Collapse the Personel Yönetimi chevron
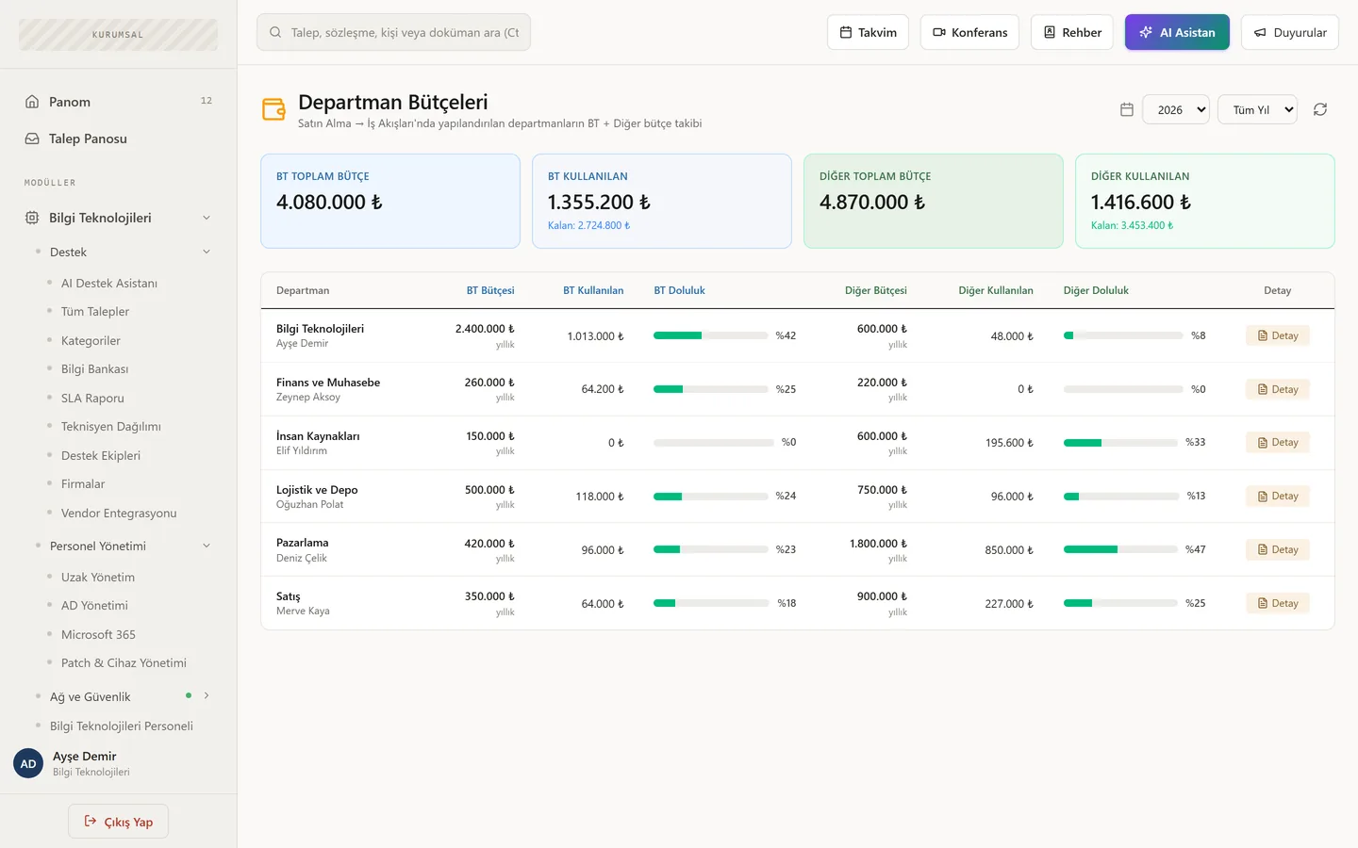The image size is (1358, 848). [x=207, y=546]
